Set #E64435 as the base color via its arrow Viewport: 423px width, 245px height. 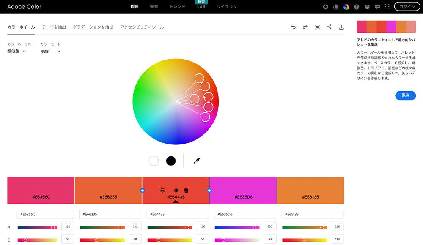point(176,201)
